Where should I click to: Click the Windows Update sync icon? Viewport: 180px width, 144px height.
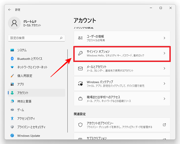[x=12, y=136]
